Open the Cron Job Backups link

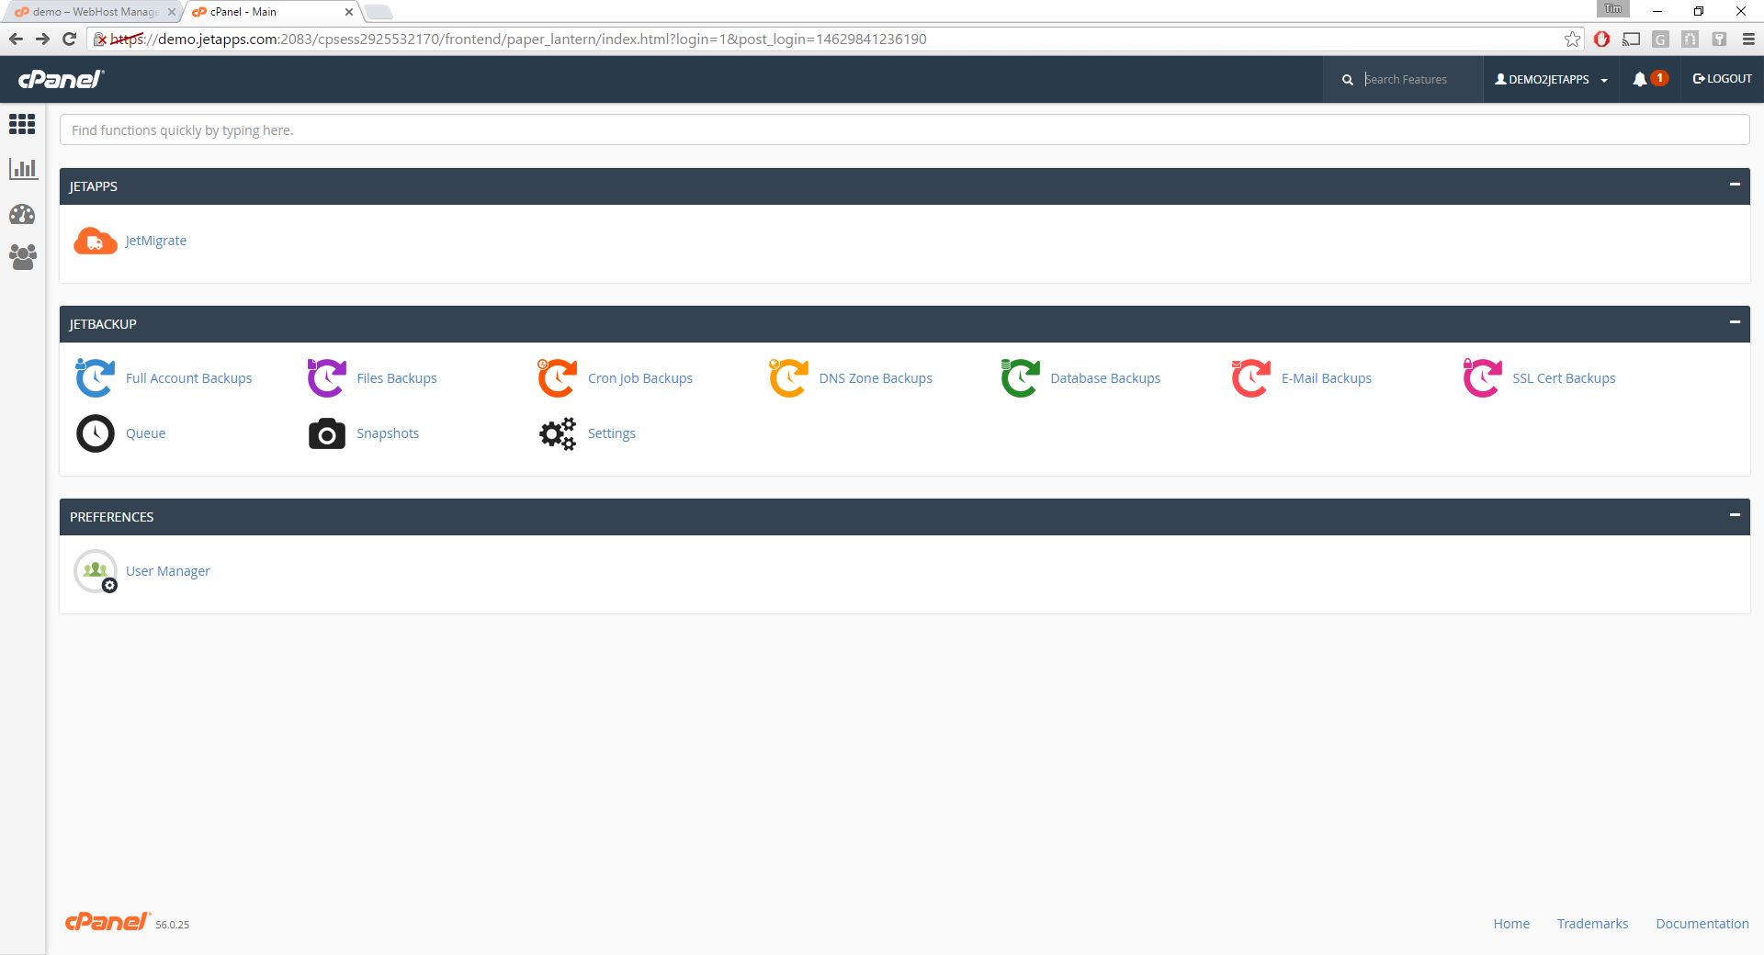coord(640,378)
